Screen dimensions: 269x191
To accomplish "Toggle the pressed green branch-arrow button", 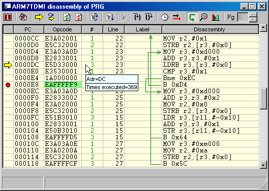I will click(x=192, y=17).
